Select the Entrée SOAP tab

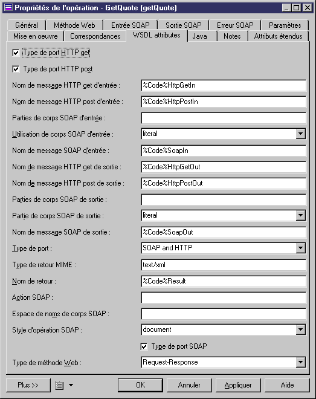point(131,25)
